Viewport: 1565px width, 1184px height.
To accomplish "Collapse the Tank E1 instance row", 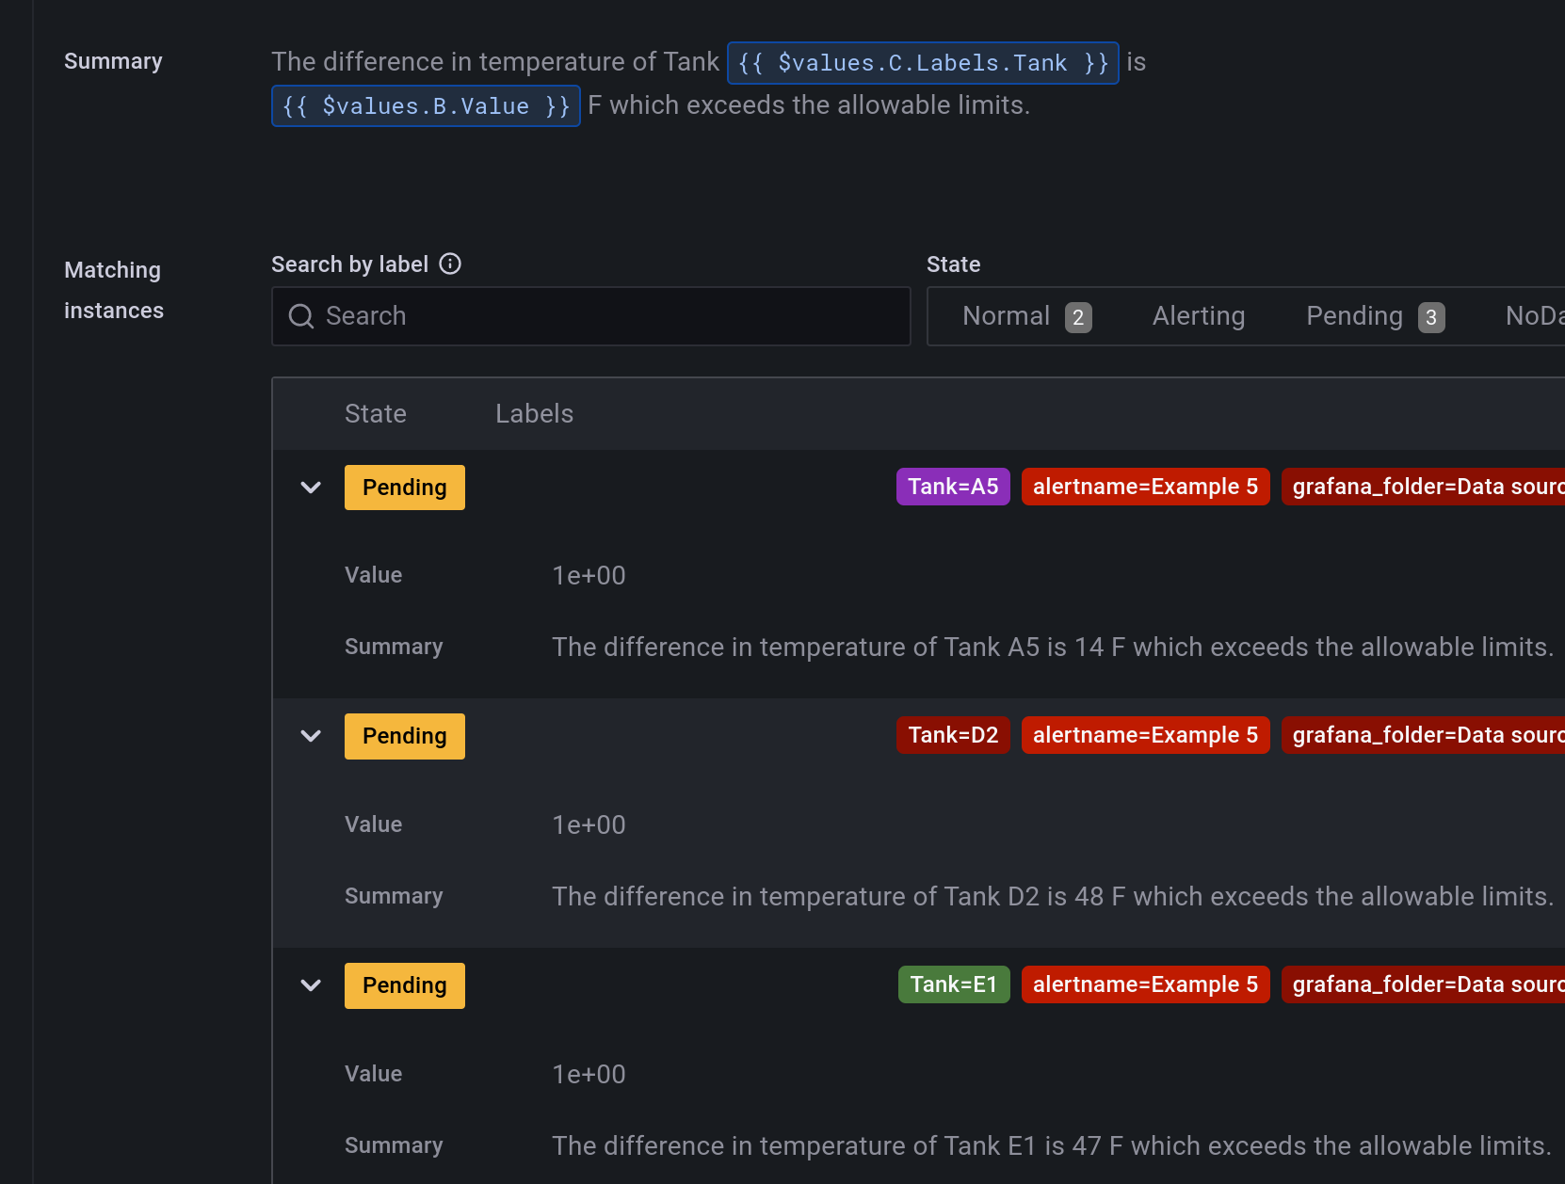I will coord(311,985).
